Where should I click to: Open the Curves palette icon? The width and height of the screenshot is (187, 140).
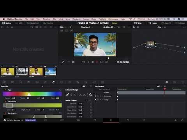point(45,82)
